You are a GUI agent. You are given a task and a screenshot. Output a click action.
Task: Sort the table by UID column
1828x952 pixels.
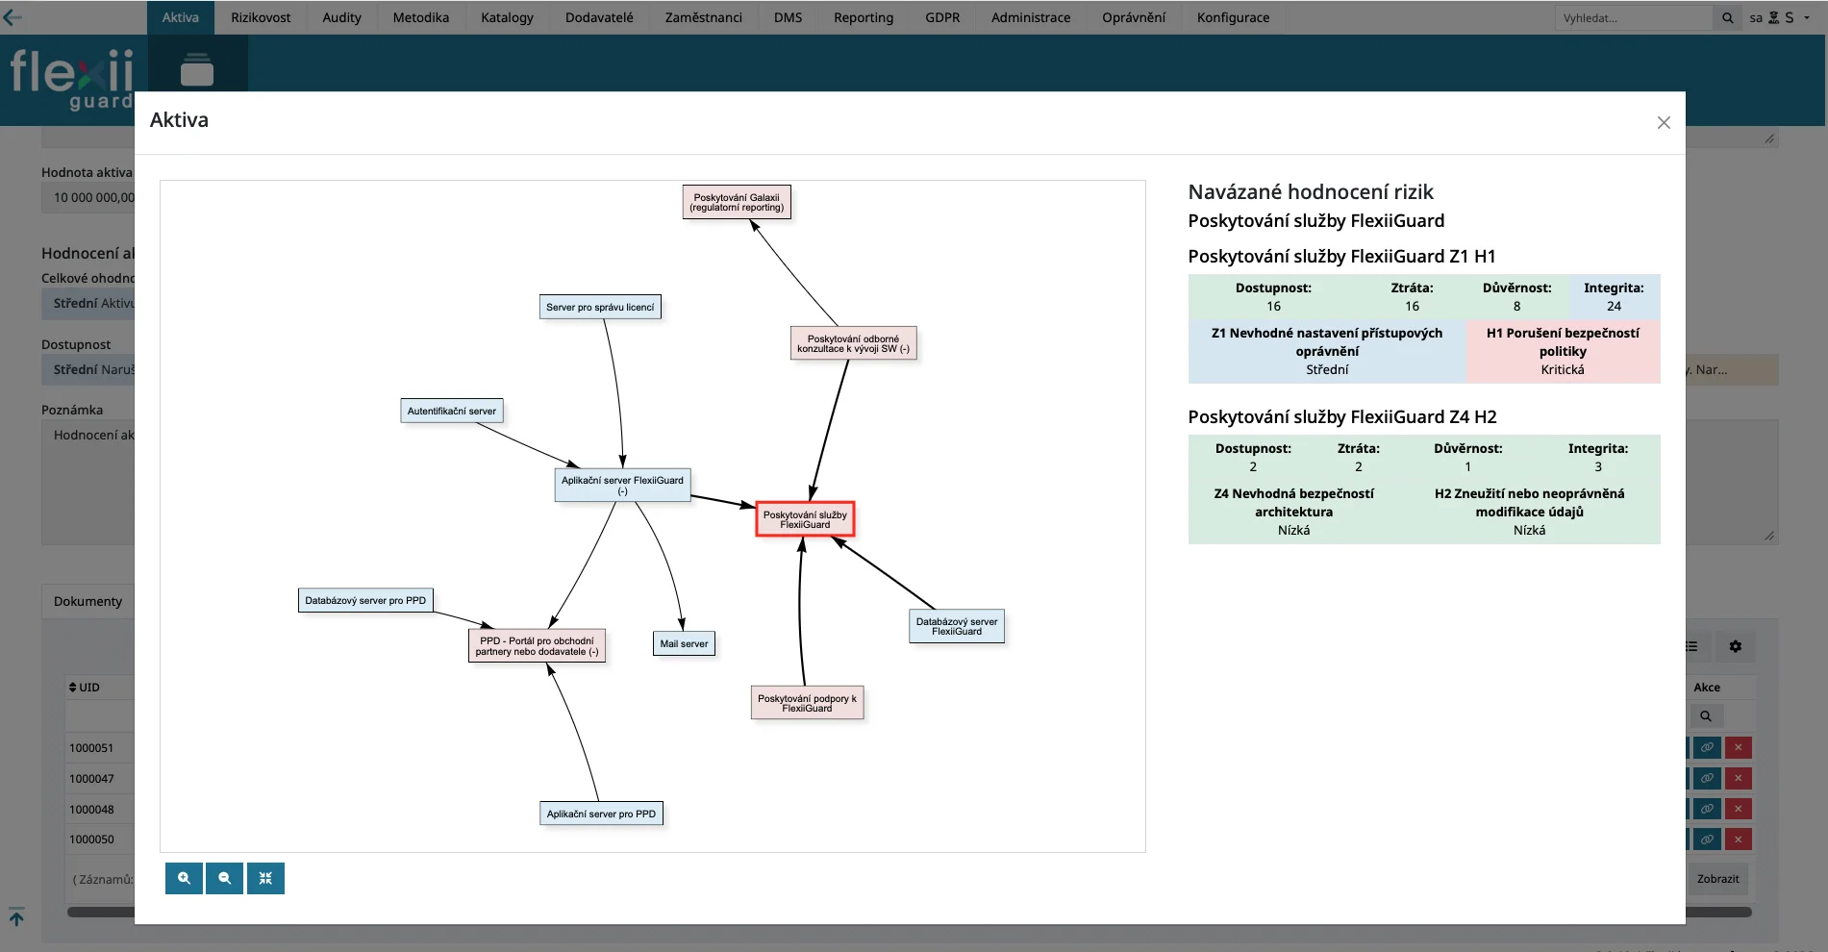pyautogui.click(x=85, y=688)
